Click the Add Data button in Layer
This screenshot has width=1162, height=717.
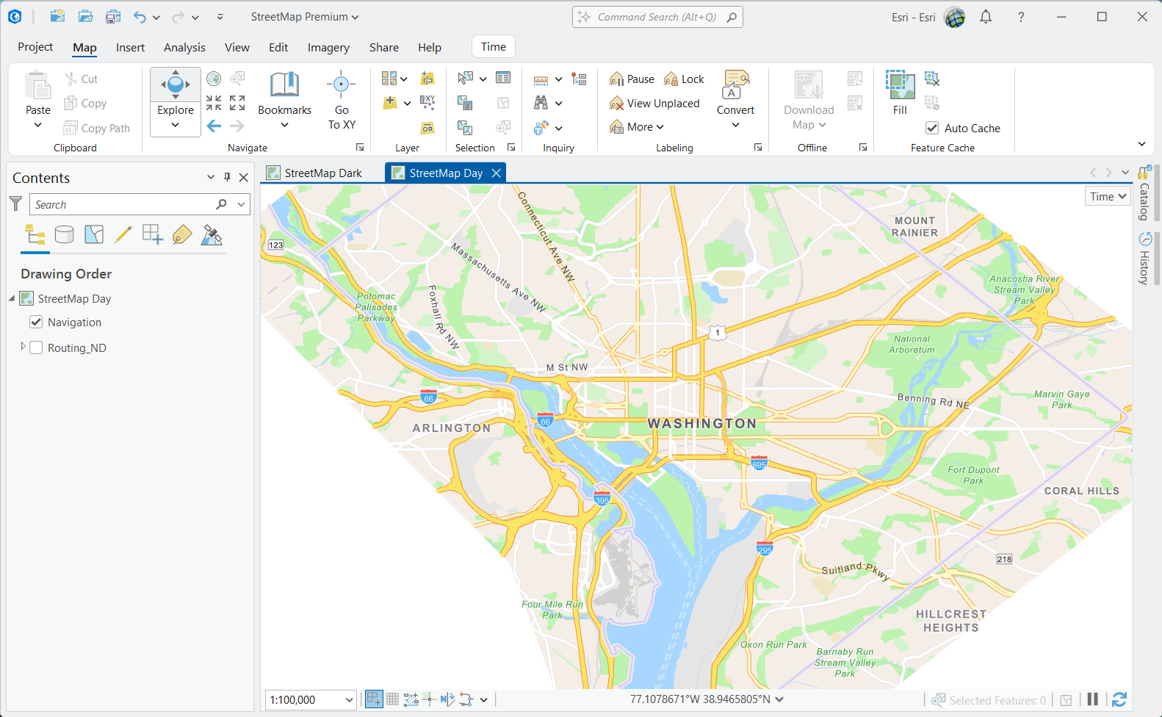pyautogui.click(x=390, y=103)
